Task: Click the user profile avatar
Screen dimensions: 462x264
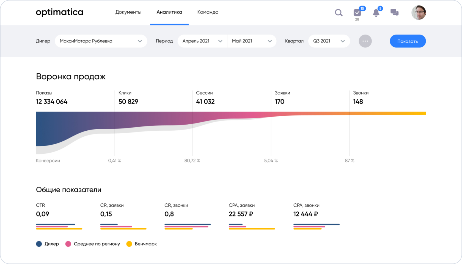Action: pyautogui.click(x=418, y=13)
